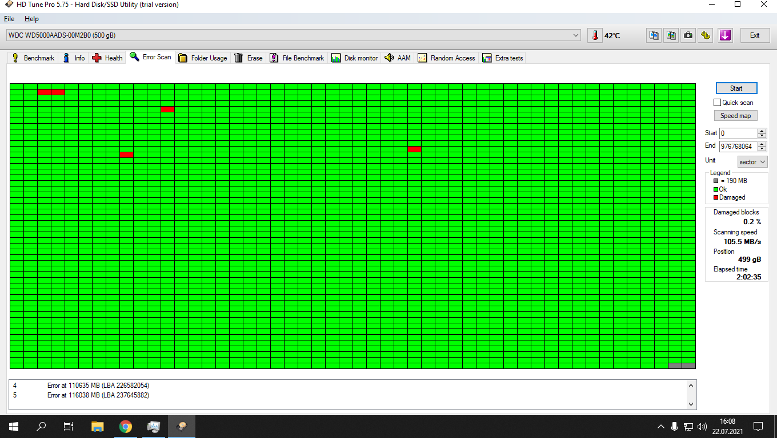Open the File Benchmark tab
Screen dimensions: 777x438
[297, 58]
